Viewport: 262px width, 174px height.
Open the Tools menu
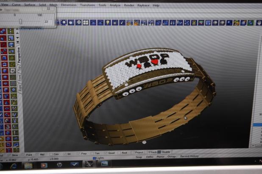(102, 5)
